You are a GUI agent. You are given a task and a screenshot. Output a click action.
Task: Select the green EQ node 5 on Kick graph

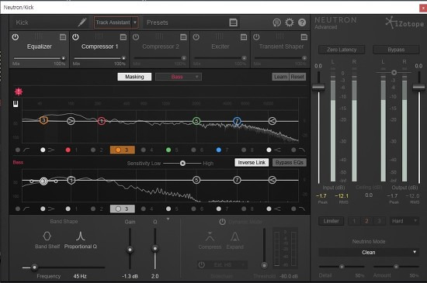point(196,121)
